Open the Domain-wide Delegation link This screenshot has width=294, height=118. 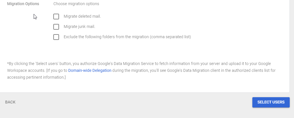(x=90, y=70)
